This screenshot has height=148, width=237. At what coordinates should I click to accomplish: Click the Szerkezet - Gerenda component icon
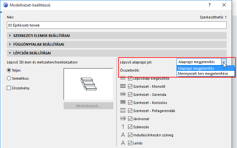(123, 95)
